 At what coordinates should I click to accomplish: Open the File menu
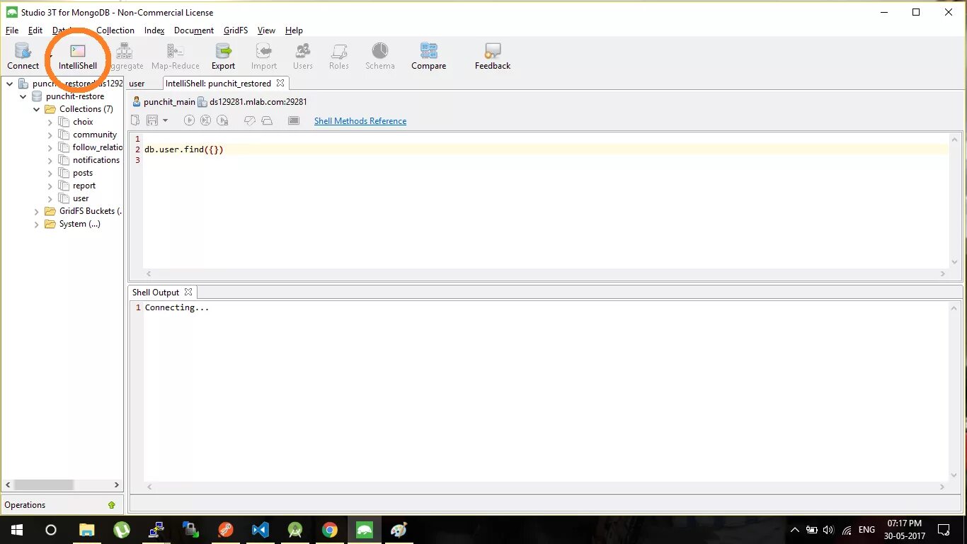click(x=12, y=30)
